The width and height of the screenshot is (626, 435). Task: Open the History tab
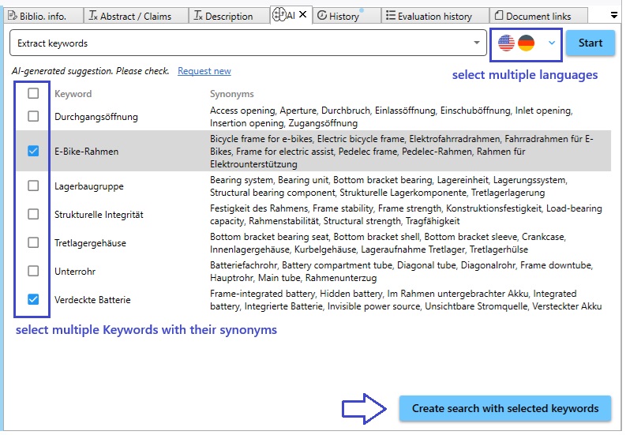pos(339,16)
